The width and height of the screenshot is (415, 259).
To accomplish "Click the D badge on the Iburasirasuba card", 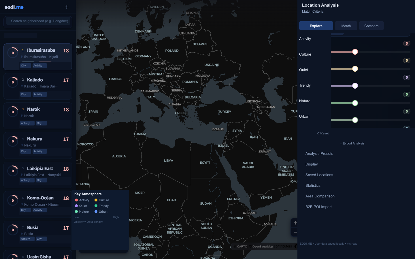I will pos(13,53).
